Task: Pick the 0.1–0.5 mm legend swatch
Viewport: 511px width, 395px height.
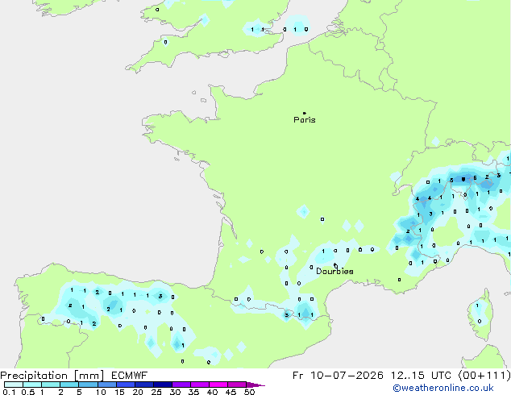Action: point(14,385)
